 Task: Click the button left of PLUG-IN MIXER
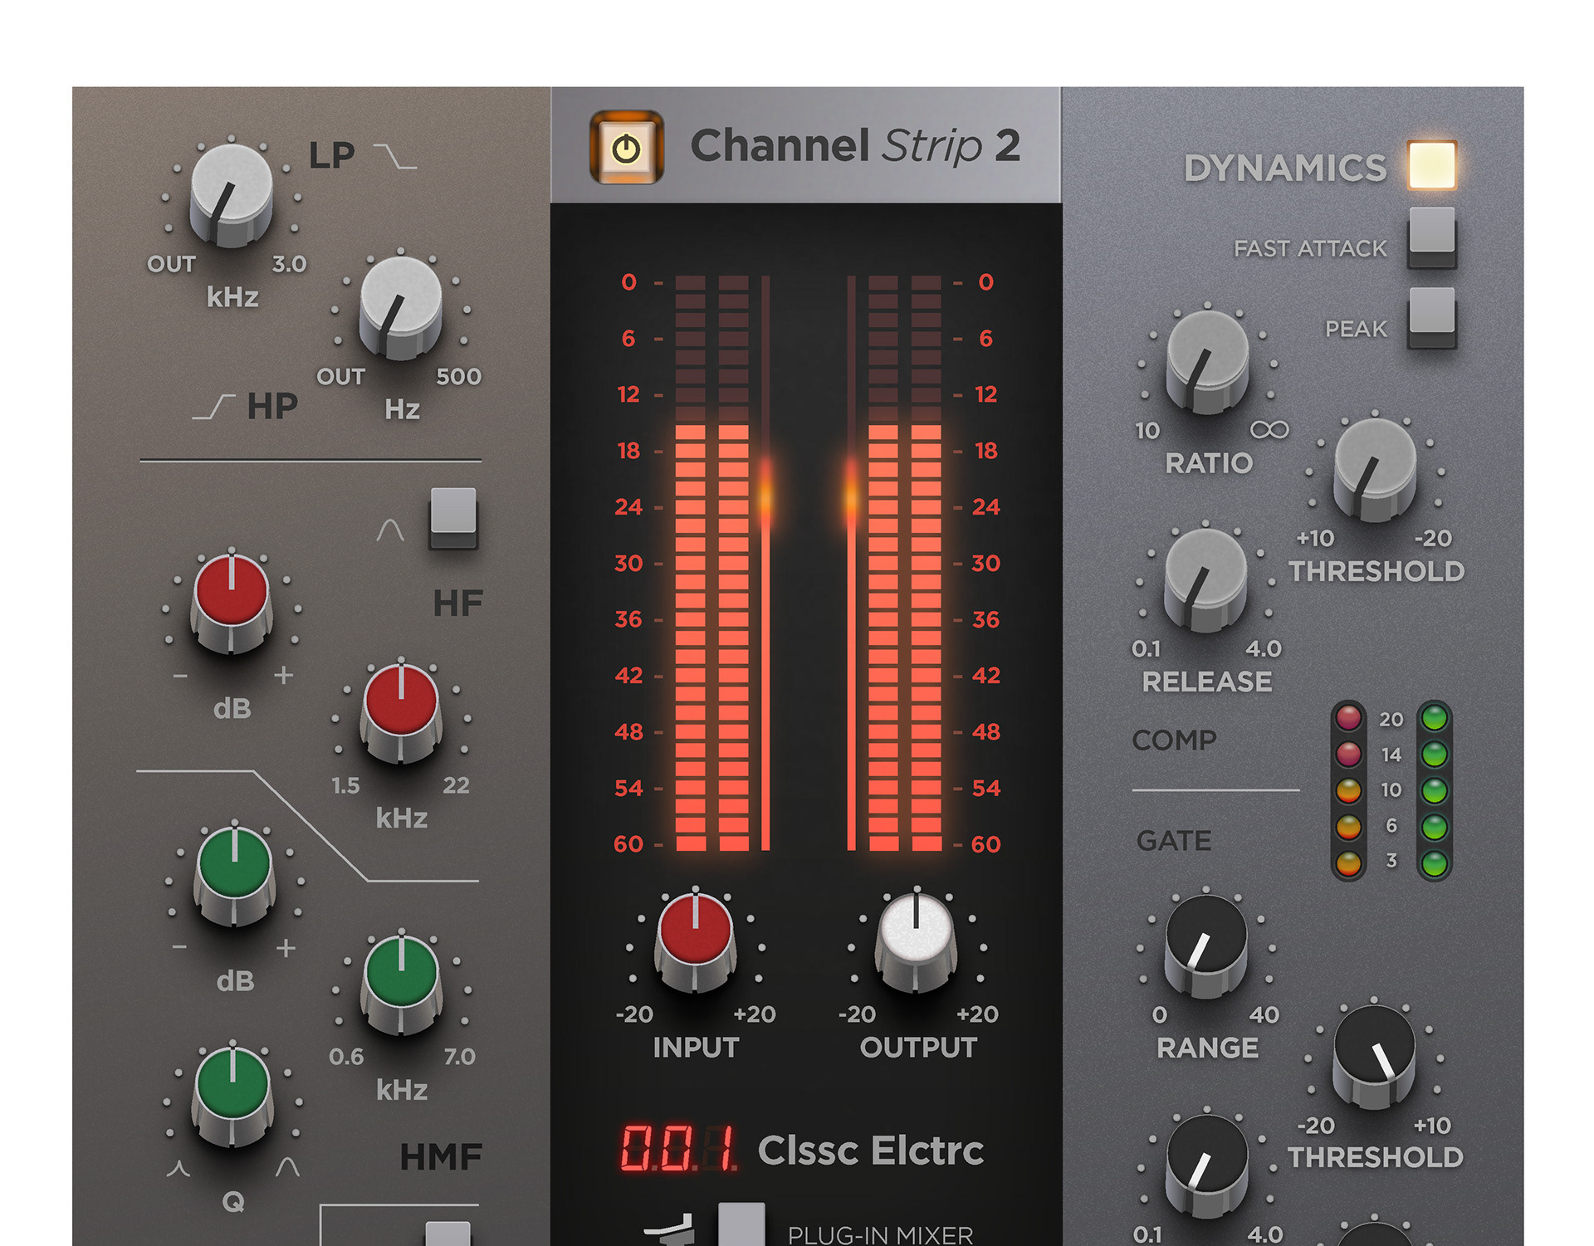741,1224
